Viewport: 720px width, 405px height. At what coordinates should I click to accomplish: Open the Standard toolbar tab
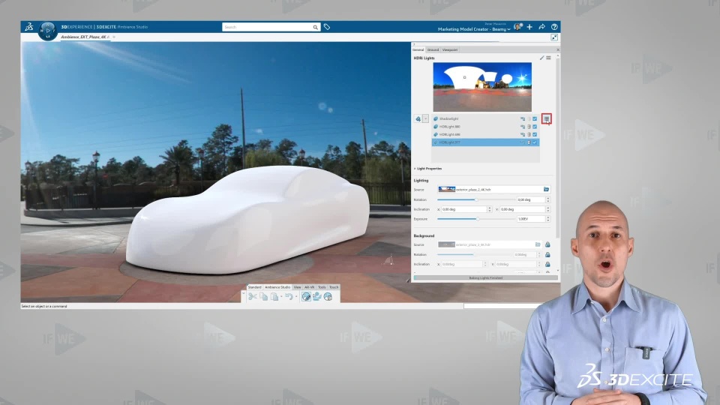pyautogui.click(x=254, y=287)
